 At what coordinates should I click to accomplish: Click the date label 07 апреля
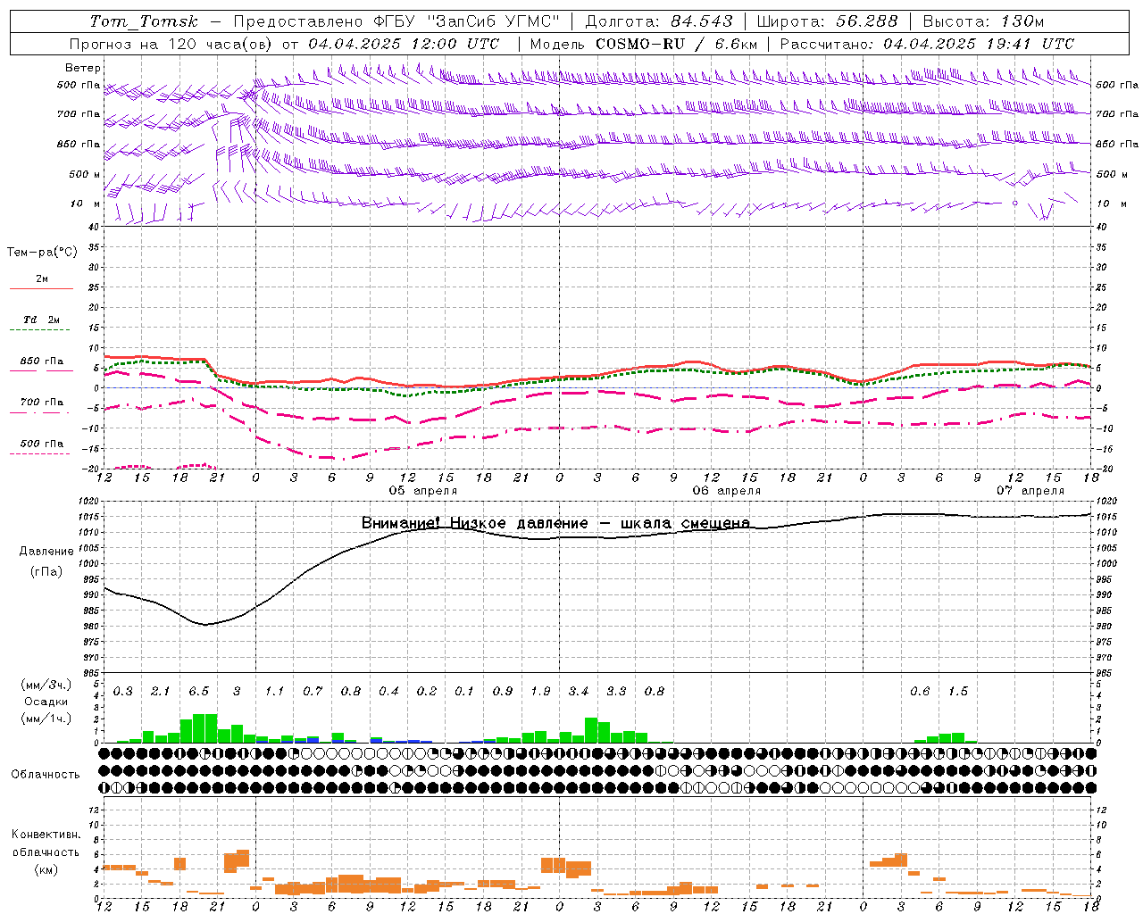[1030, 491]
